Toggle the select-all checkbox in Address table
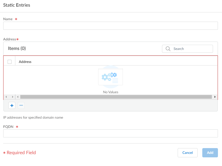222x166 pixels. point(10,62)
